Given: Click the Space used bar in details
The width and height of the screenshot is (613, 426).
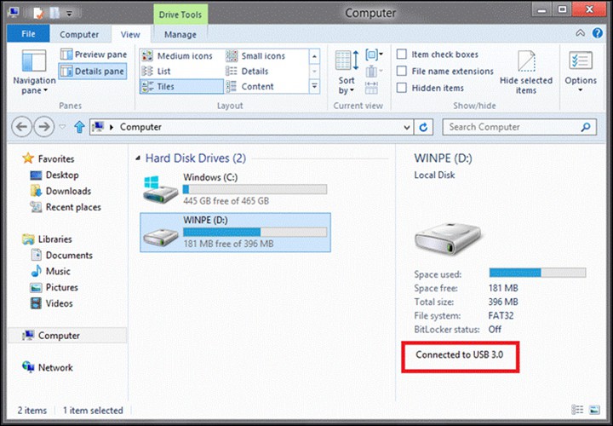Looking at the screenshot, I should point(537,273).
